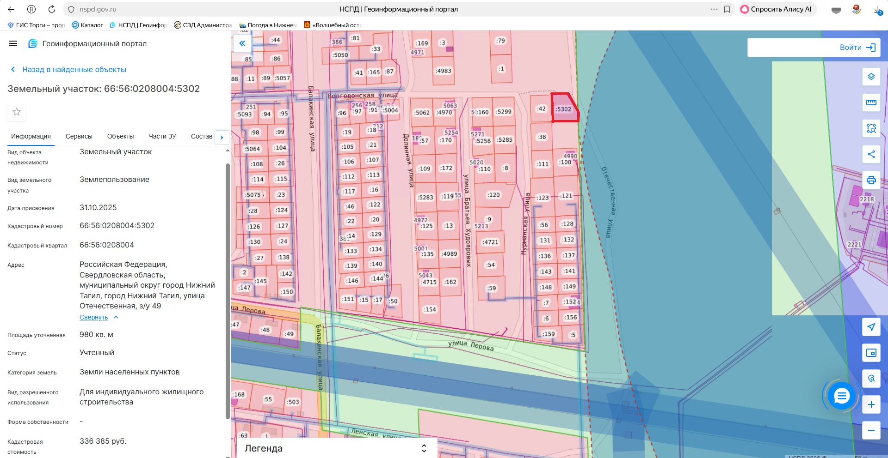Screen dimensions: 888x458
Task: Zoom out the map with minus button
Action: pyautogui.click(x=871, y=430)
